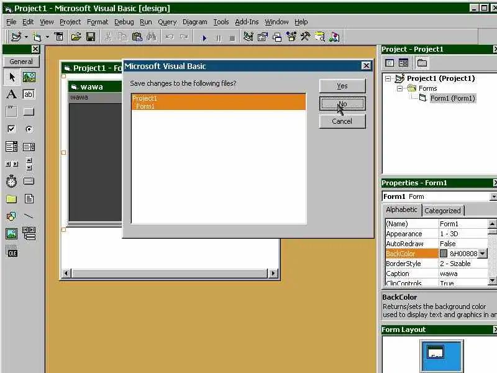Select the DirListBox folder control tool

click(x=12, y=199)
